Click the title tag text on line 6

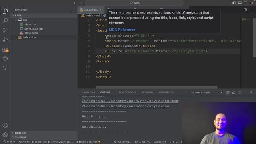[x=130, y=46]
